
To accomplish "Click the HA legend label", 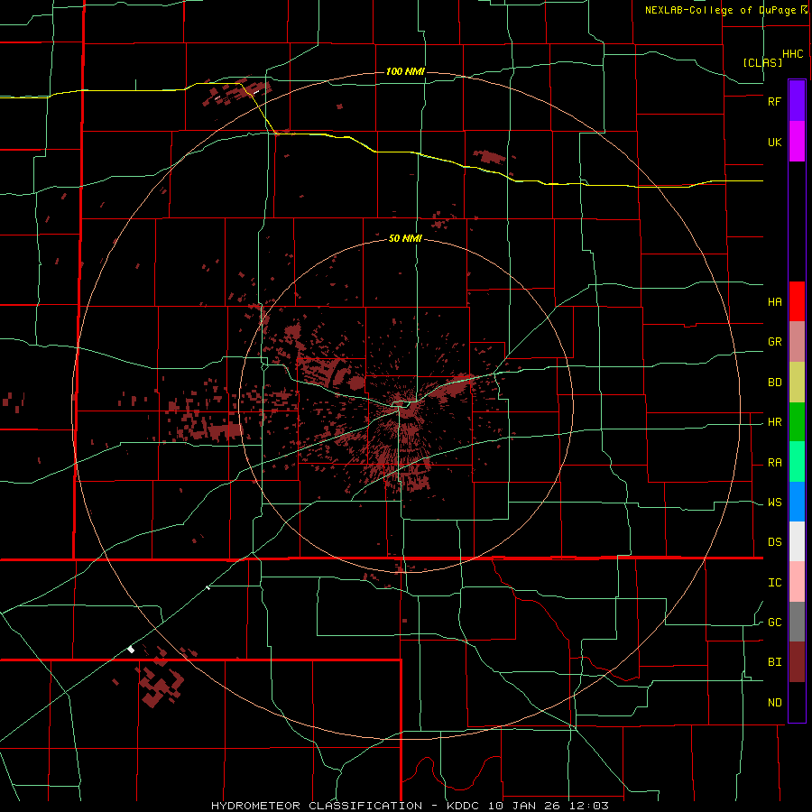I will [x=774, y=302].
